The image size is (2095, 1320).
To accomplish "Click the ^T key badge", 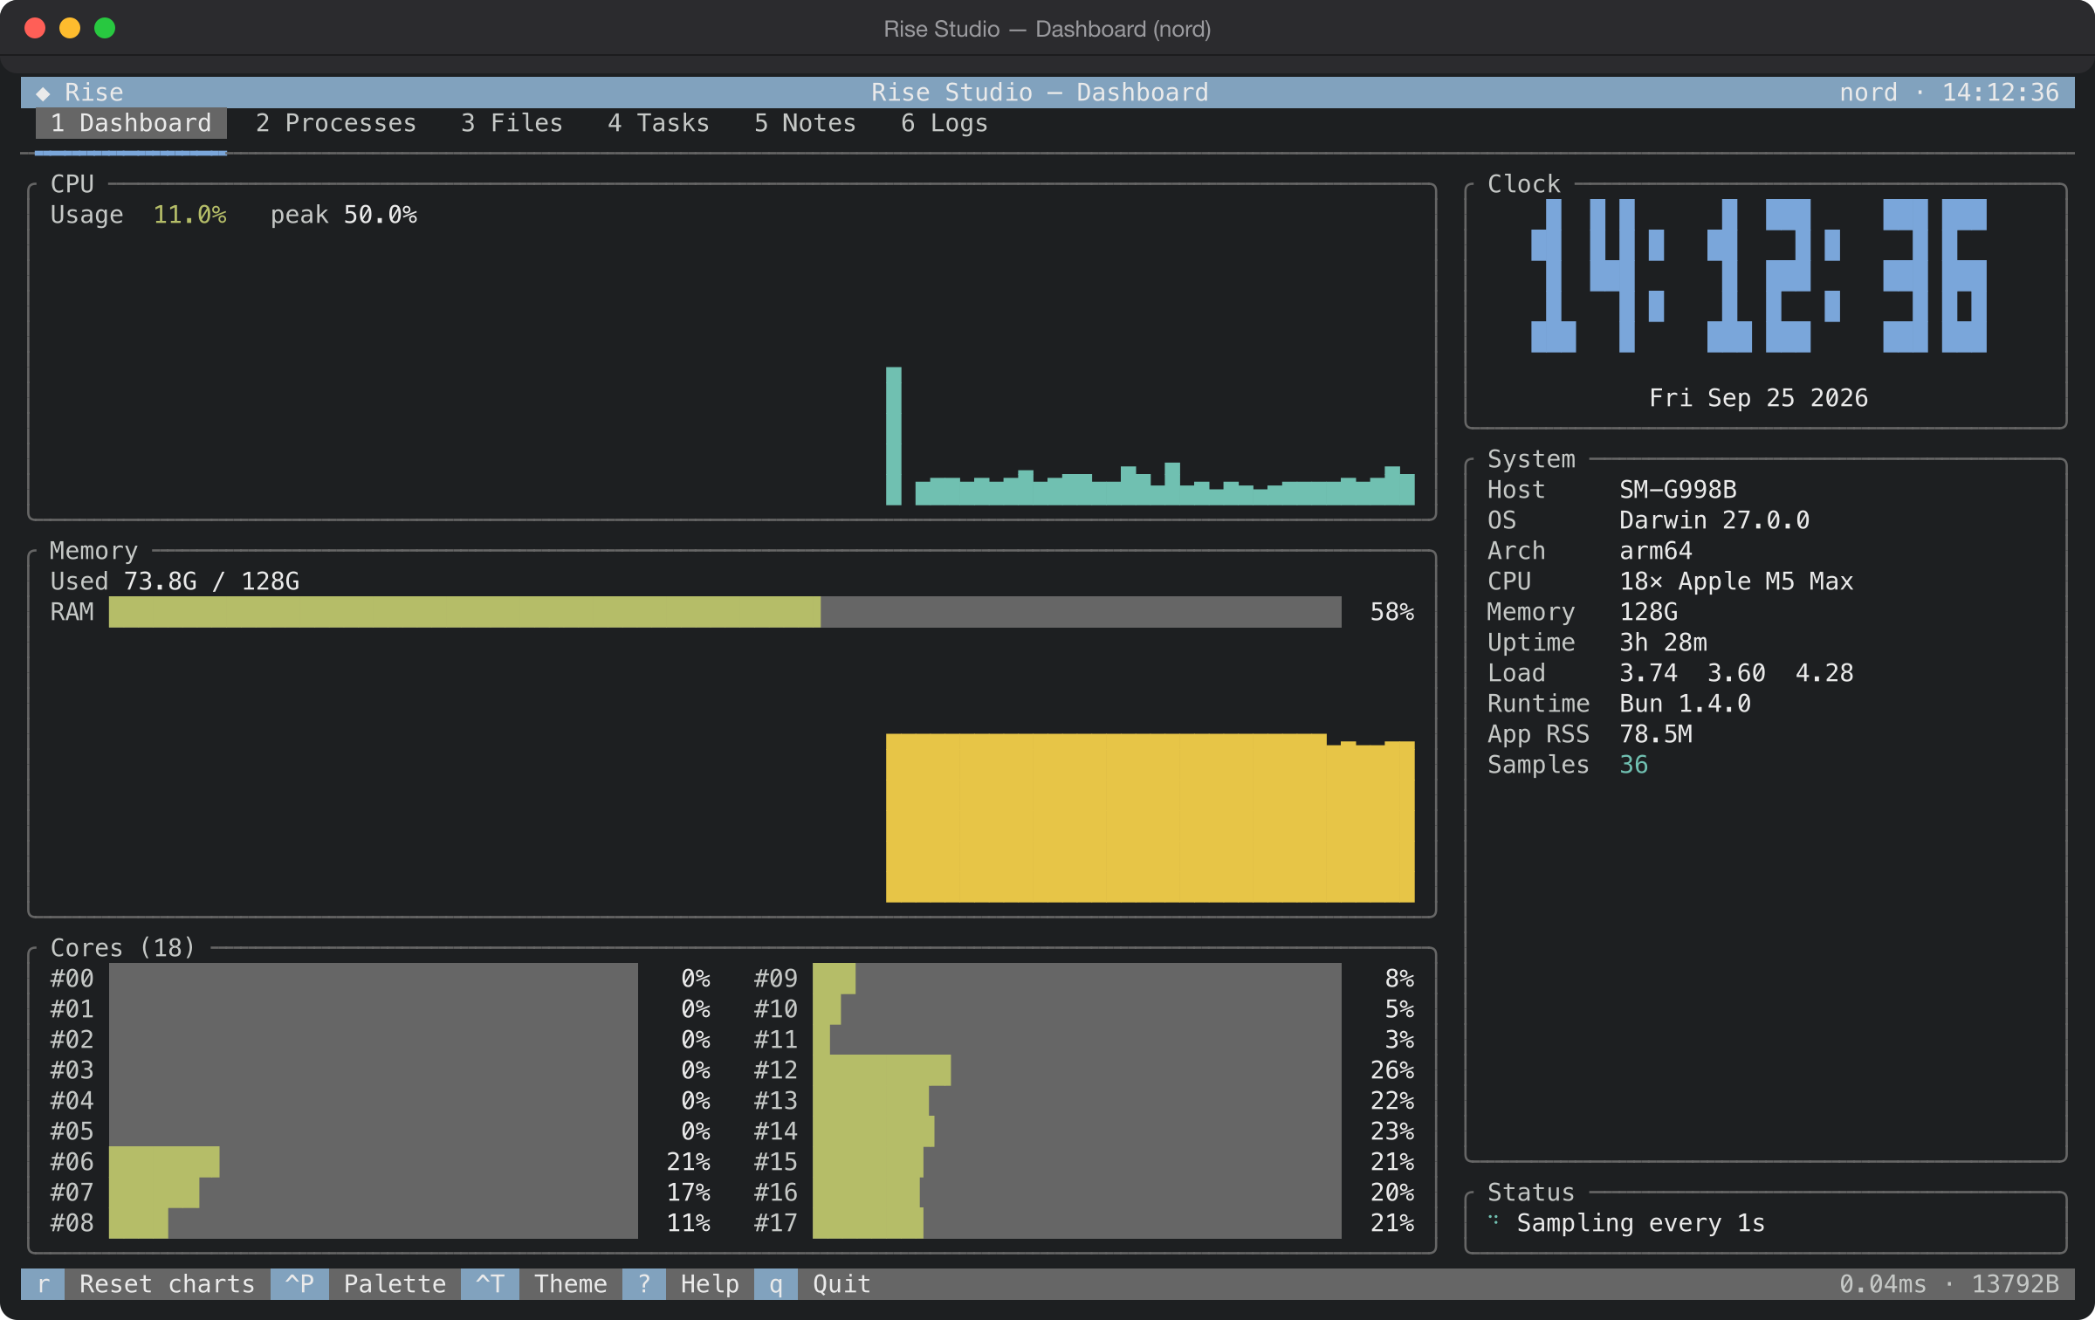I will tap(490, 1283).
